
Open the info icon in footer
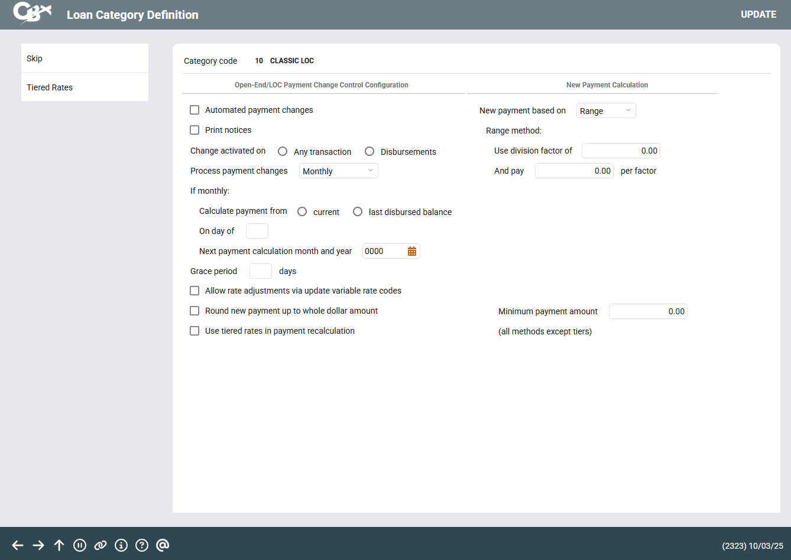click(x=121, y=545)
